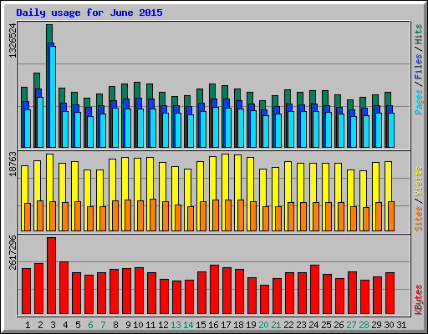Click the red KBytes bar for day 24

click(314, 290)
